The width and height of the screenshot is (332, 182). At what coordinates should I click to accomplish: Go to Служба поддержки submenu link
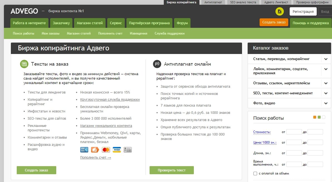coord(170,33)
